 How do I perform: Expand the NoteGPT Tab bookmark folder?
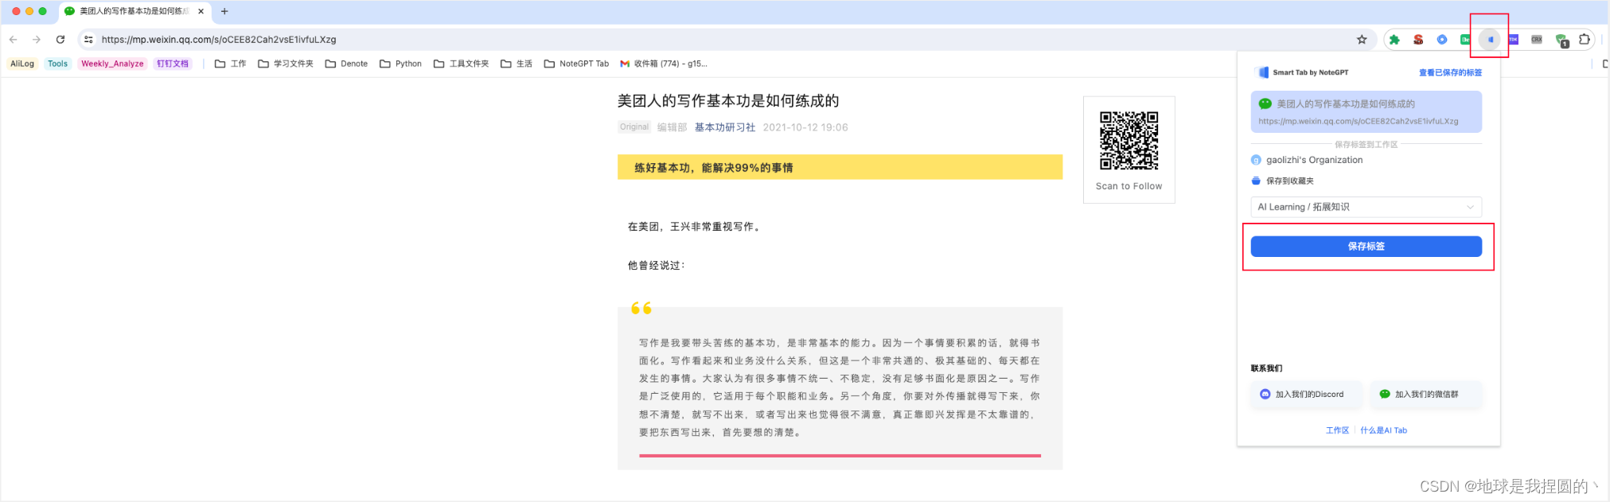click(576, 64)
